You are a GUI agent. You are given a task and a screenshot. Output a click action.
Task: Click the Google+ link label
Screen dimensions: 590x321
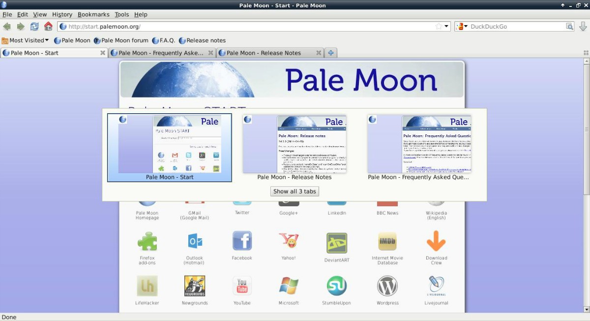289,213
